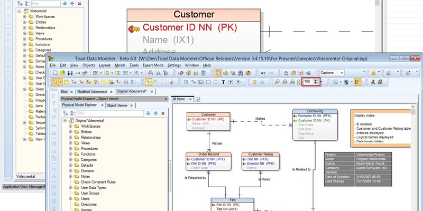Viewport: 423px width, 211px height.
Task: Select the Videorental tab in the back window
Action: coord(25,176)
